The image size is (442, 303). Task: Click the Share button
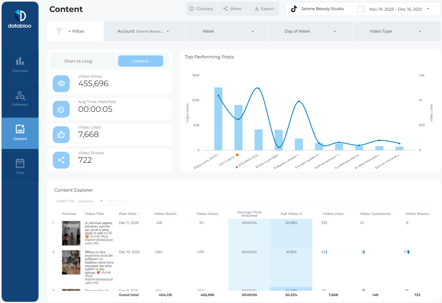point(233,8)
